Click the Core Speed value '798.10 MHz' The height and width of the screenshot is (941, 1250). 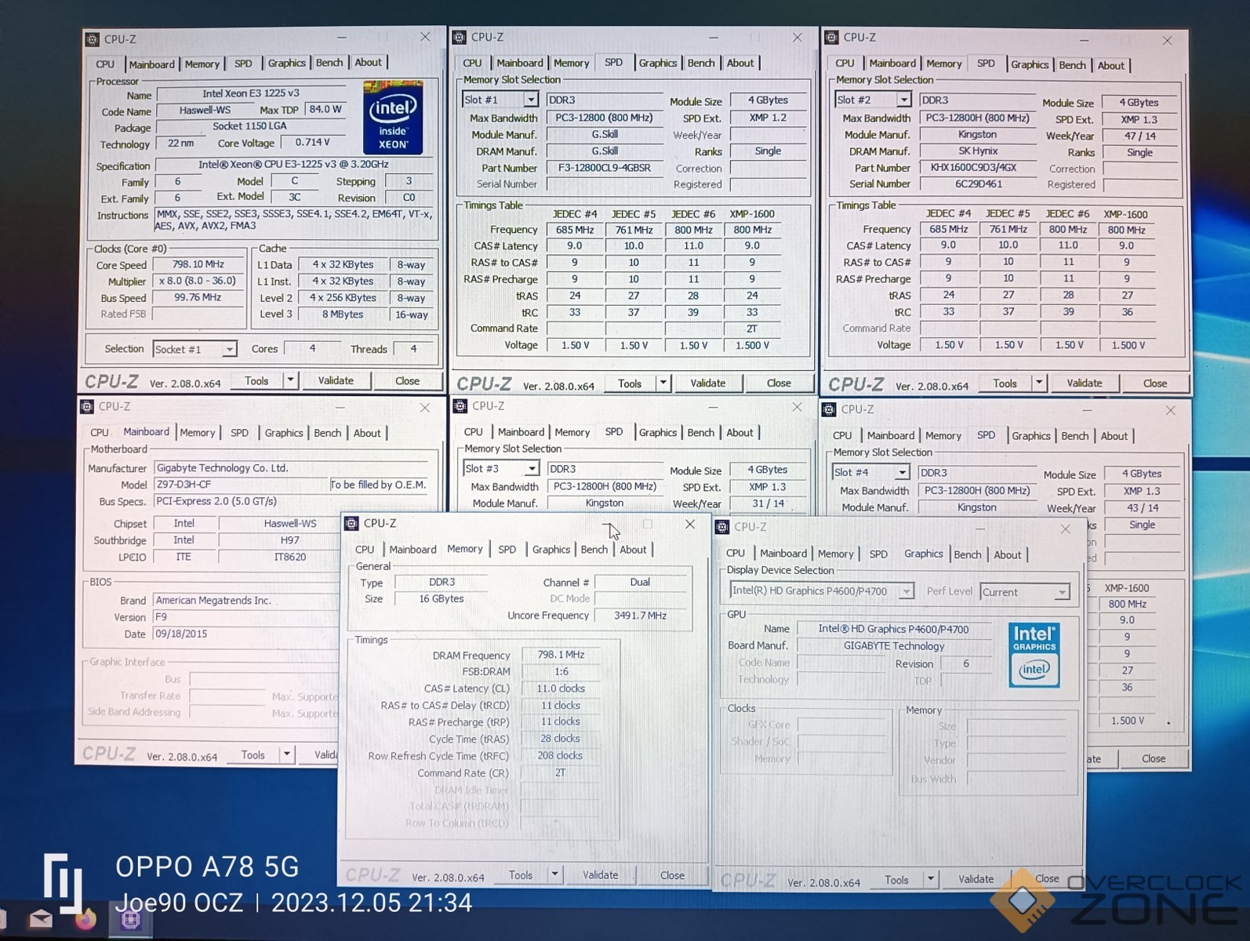coord(198,265)
